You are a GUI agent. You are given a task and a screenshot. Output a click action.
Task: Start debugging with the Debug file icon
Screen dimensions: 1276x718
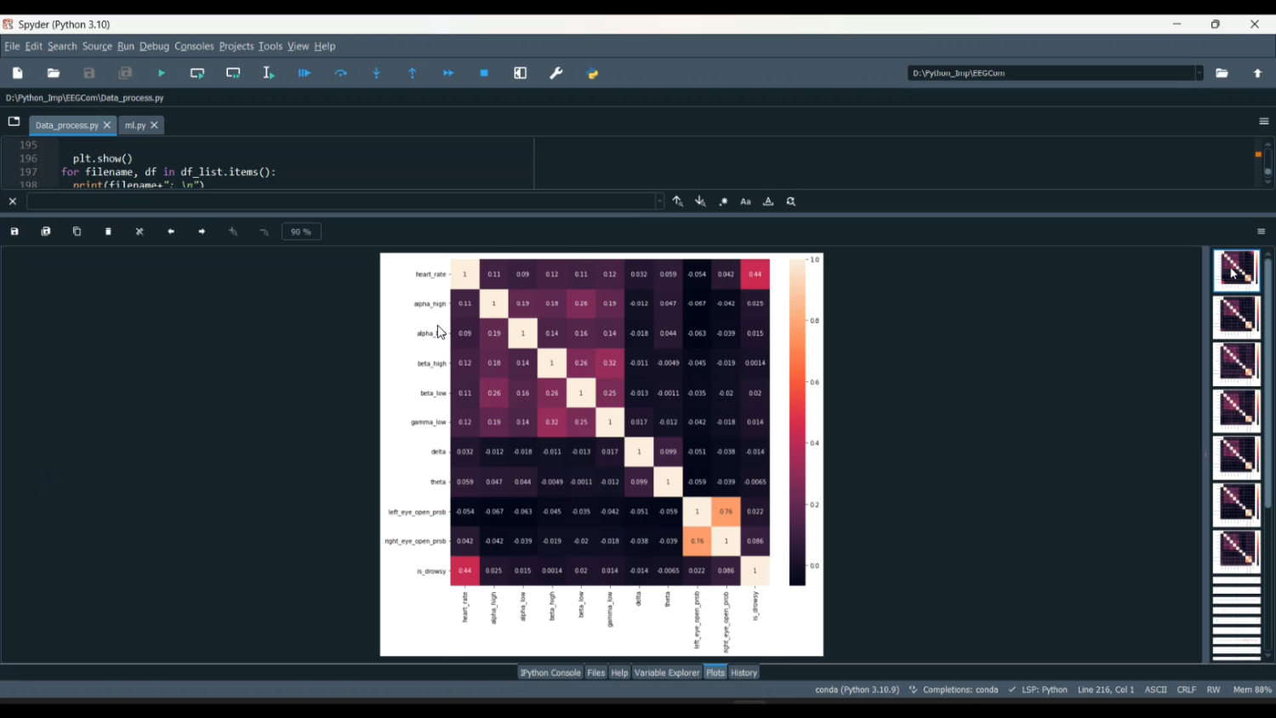click(x=305, y=74)
